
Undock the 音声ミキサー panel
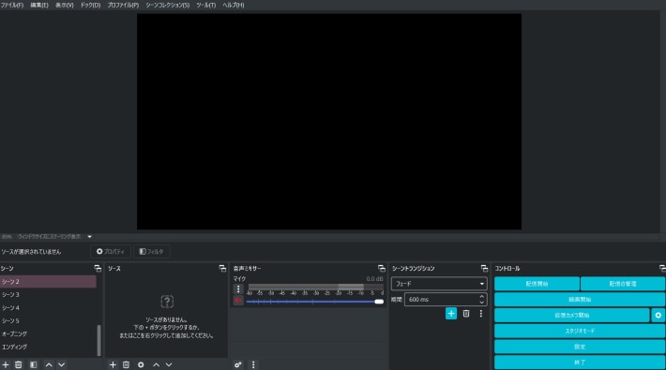tap(382, 268)
